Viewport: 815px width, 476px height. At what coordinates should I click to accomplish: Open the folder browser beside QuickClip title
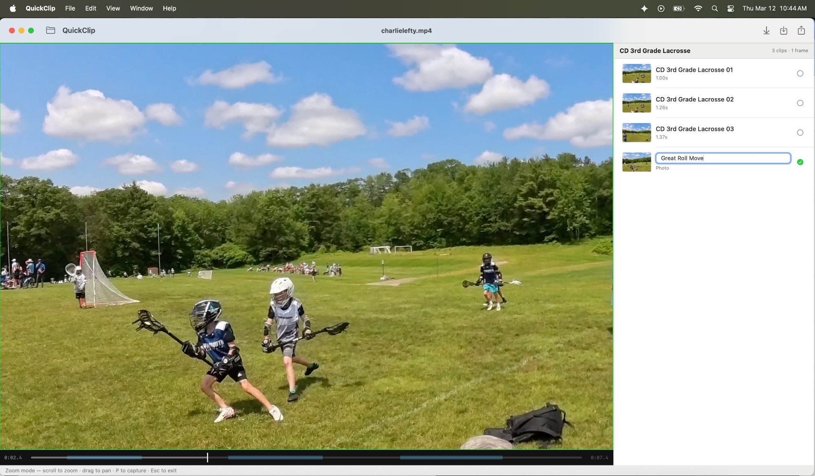(x=51, y=30)
